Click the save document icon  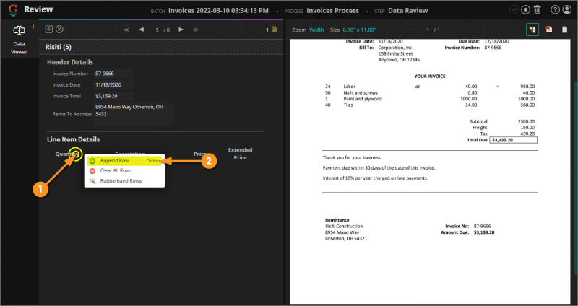tap(48, 29)
